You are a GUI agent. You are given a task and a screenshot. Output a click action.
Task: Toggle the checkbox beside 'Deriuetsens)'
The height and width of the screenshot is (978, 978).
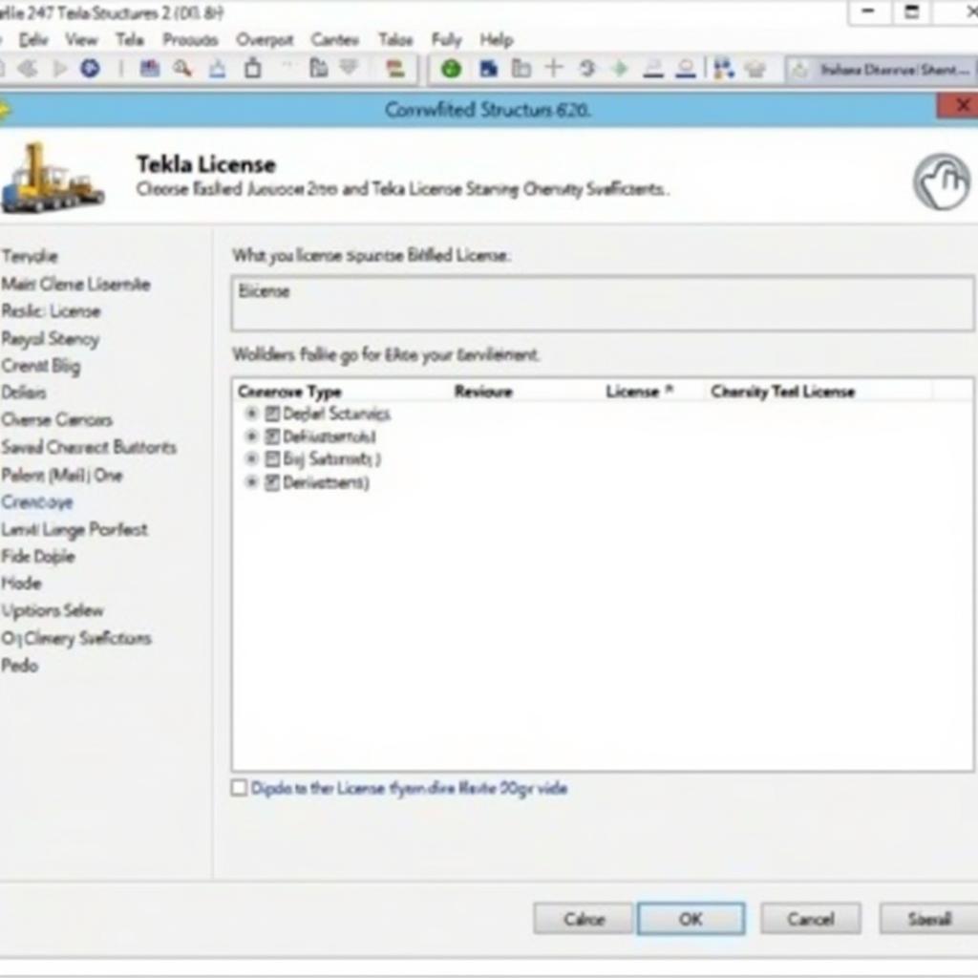click(272, 482)
